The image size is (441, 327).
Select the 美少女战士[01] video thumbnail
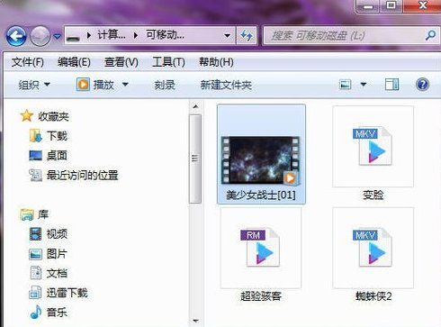pos(260,160)
